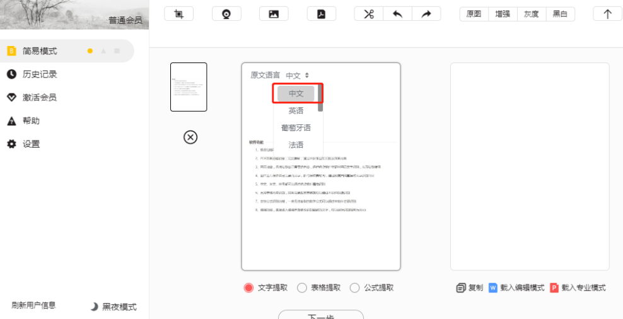Switch image filter to 灰度

click(x=531, y=14)
